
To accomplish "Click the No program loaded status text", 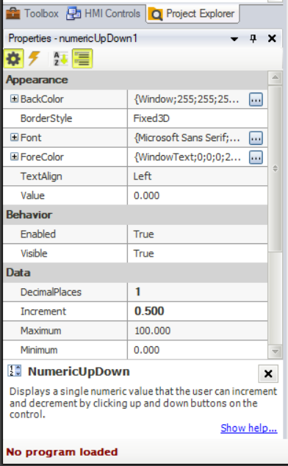I will [x=62, y=452].
